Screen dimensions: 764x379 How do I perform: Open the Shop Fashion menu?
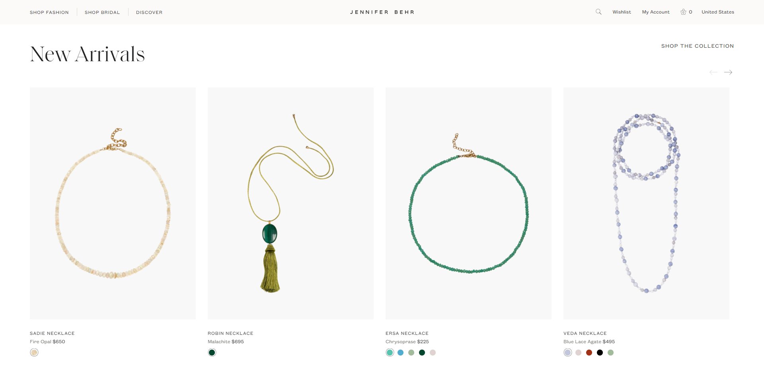[x=49, y=12]
